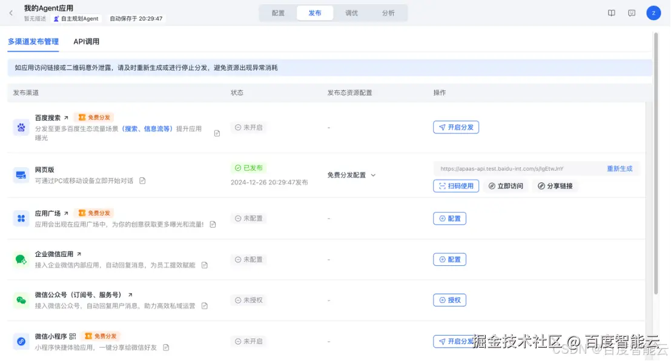Go back using the left arrow icon
The width and height of the screenshot is (671, 361).
point(10,12)
